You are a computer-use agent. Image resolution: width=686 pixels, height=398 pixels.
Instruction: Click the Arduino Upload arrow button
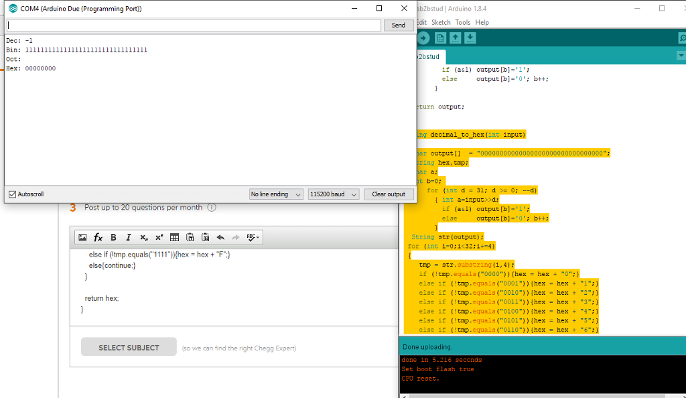tap(423, 38)
